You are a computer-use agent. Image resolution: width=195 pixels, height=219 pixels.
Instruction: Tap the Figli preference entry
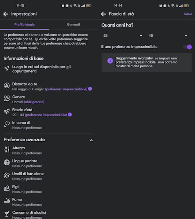(49, 189)
